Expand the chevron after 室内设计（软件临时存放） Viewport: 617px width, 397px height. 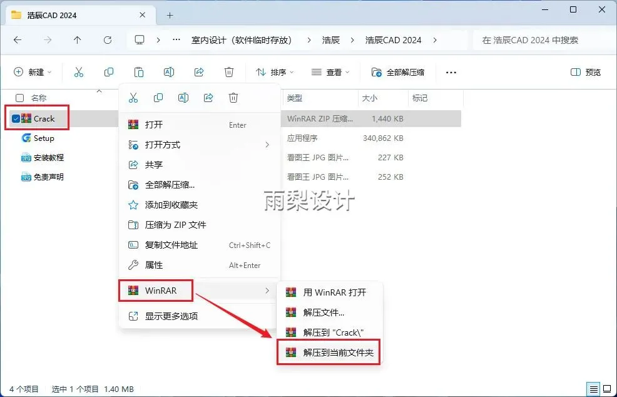pos(309,40)
